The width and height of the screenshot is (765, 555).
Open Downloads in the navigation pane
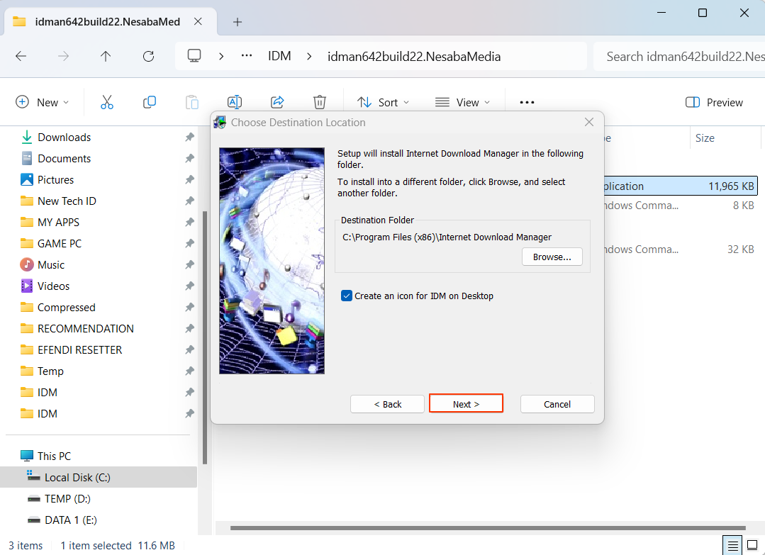pyautogui.click(x=64, y=138)
